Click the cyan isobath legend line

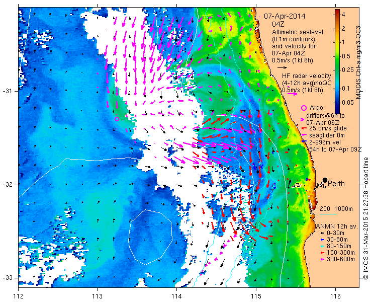[x=328, y=214]
